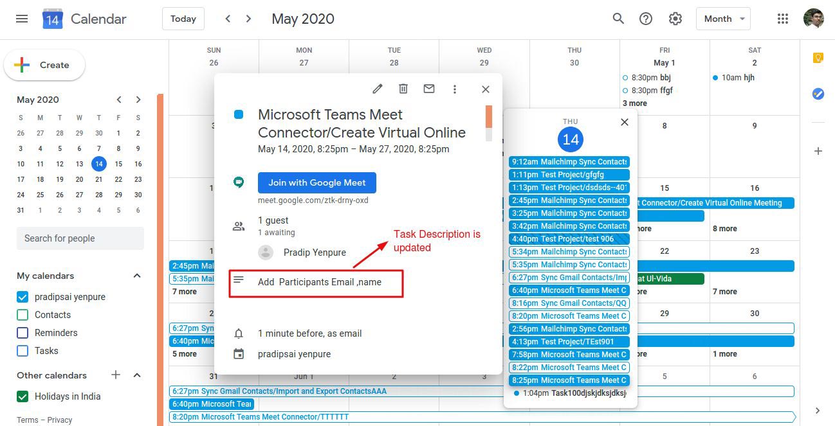Click the Google Meet icon in event

coord(239,182)
